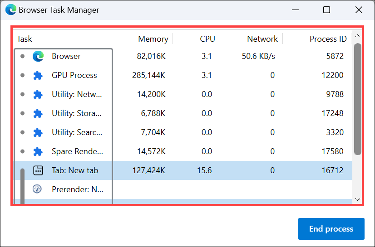This screenshot has width=375, height=247.
Task: Click the scroll down arrow in process list
Action: click(358, 199)
